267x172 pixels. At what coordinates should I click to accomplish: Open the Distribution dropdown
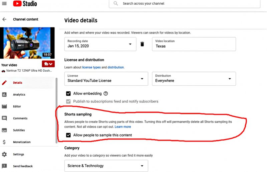[x=230, y=79]
